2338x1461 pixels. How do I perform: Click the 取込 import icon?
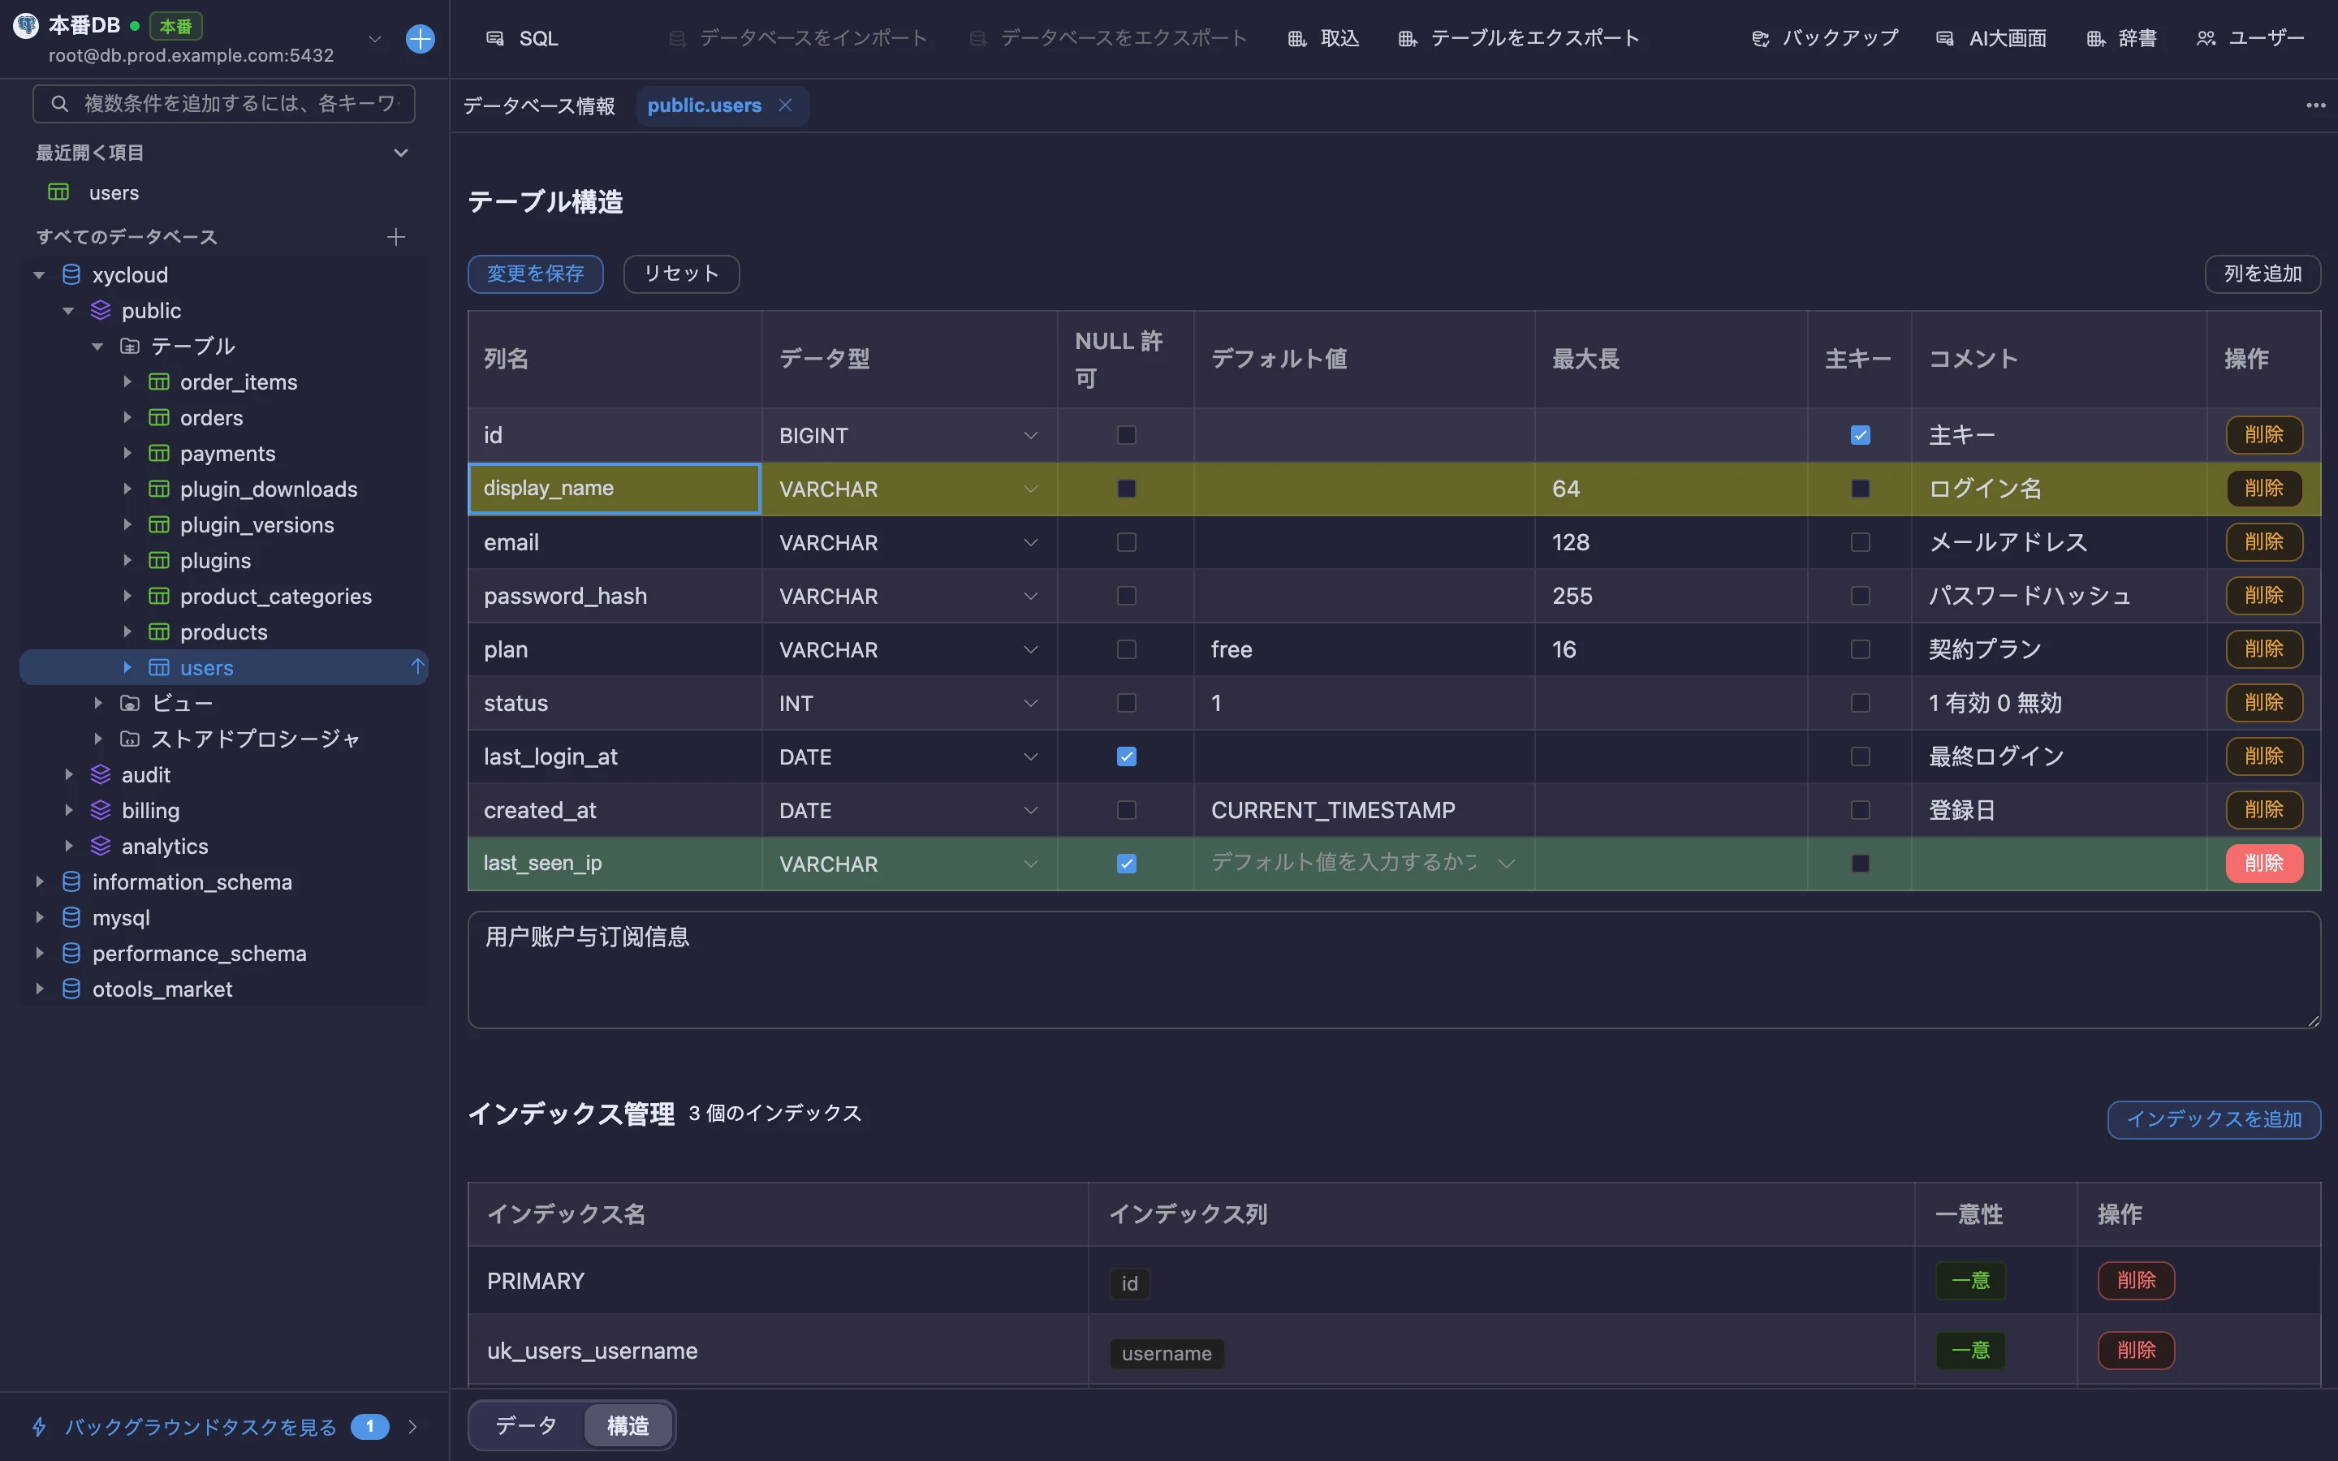pyautogui.click(x=1297, y=39)
